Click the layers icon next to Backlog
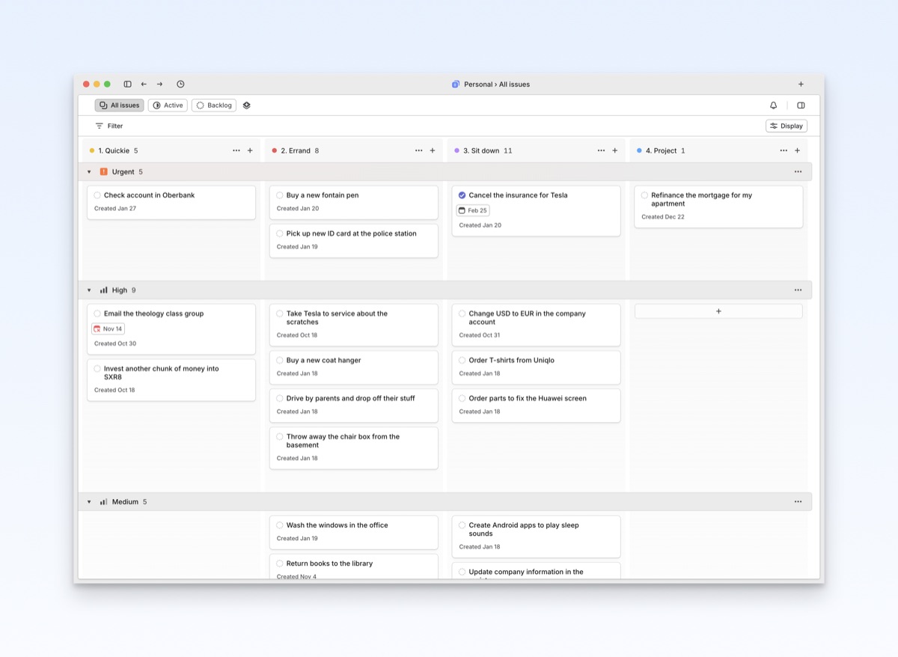The image size is (898, 657). pyautogui.click(x=246, y=105)
